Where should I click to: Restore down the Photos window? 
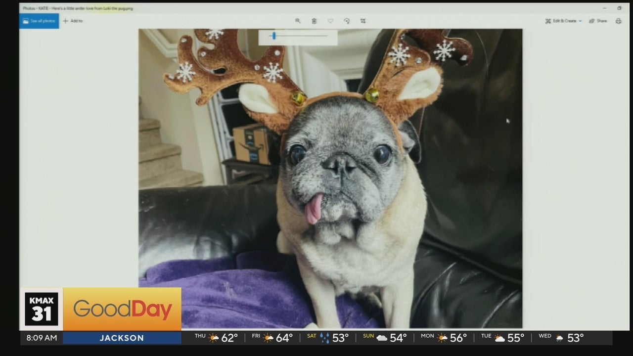tap(619, 8)
